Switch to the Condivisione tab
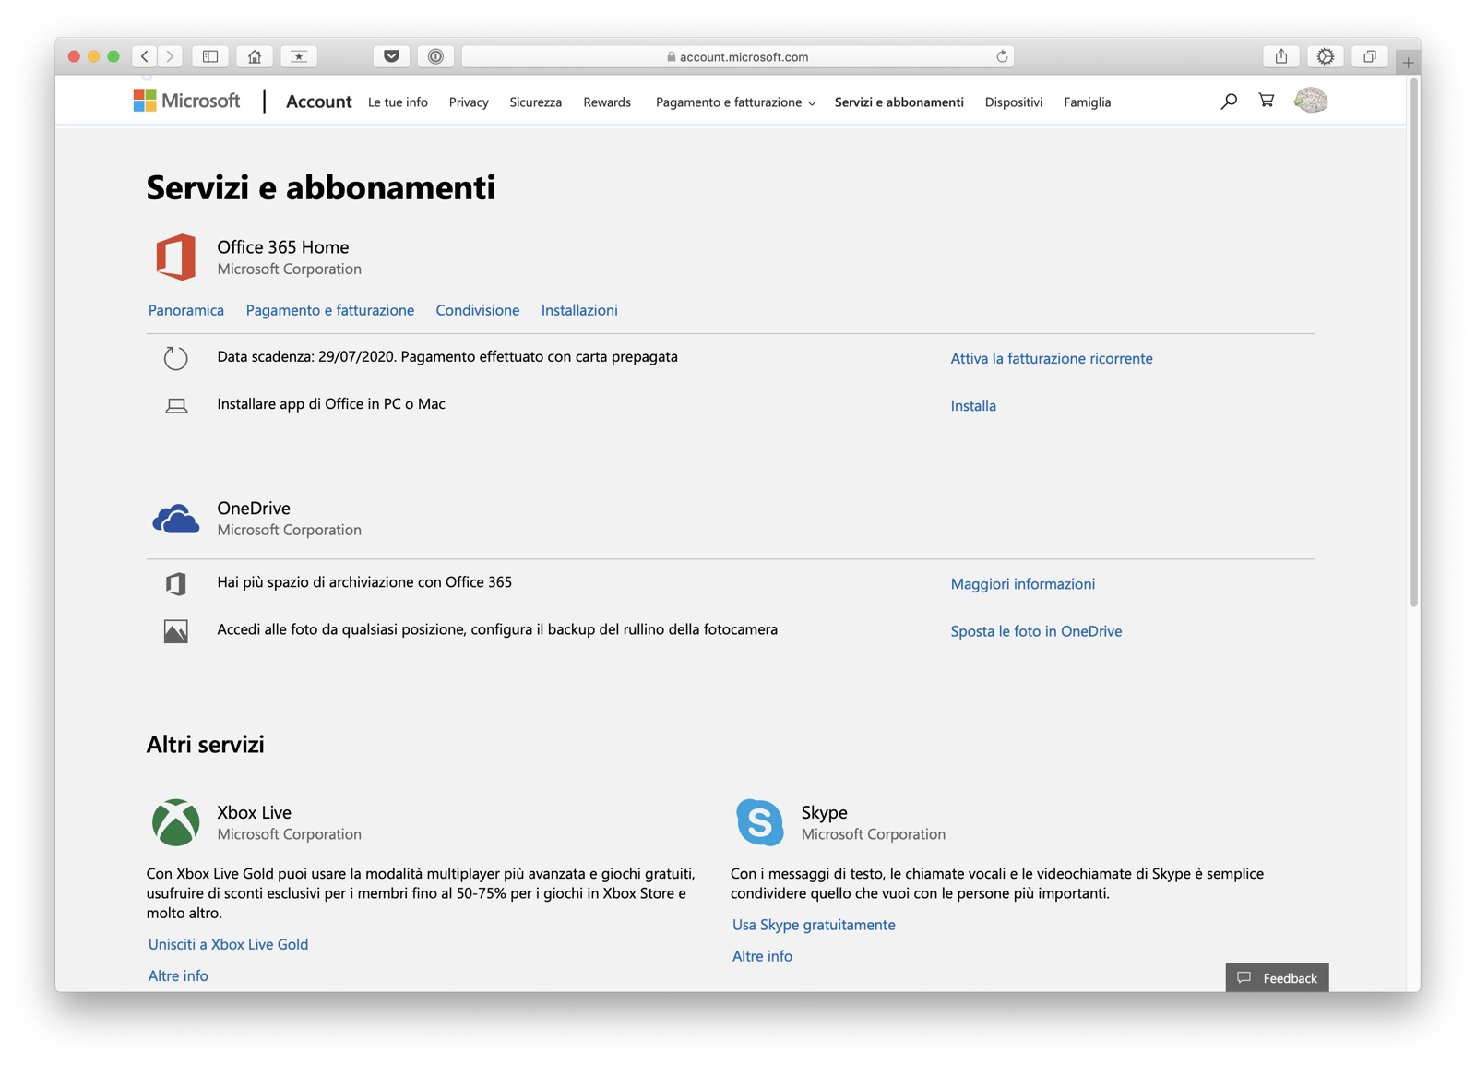 click(478, 310)
